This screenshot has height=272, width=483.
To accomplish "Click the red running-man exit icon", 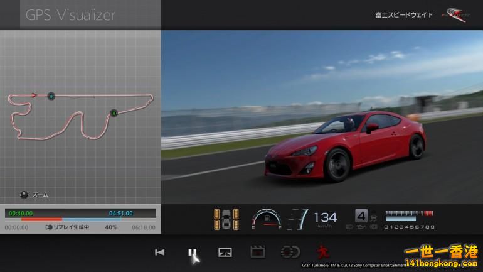I will 322,252.
